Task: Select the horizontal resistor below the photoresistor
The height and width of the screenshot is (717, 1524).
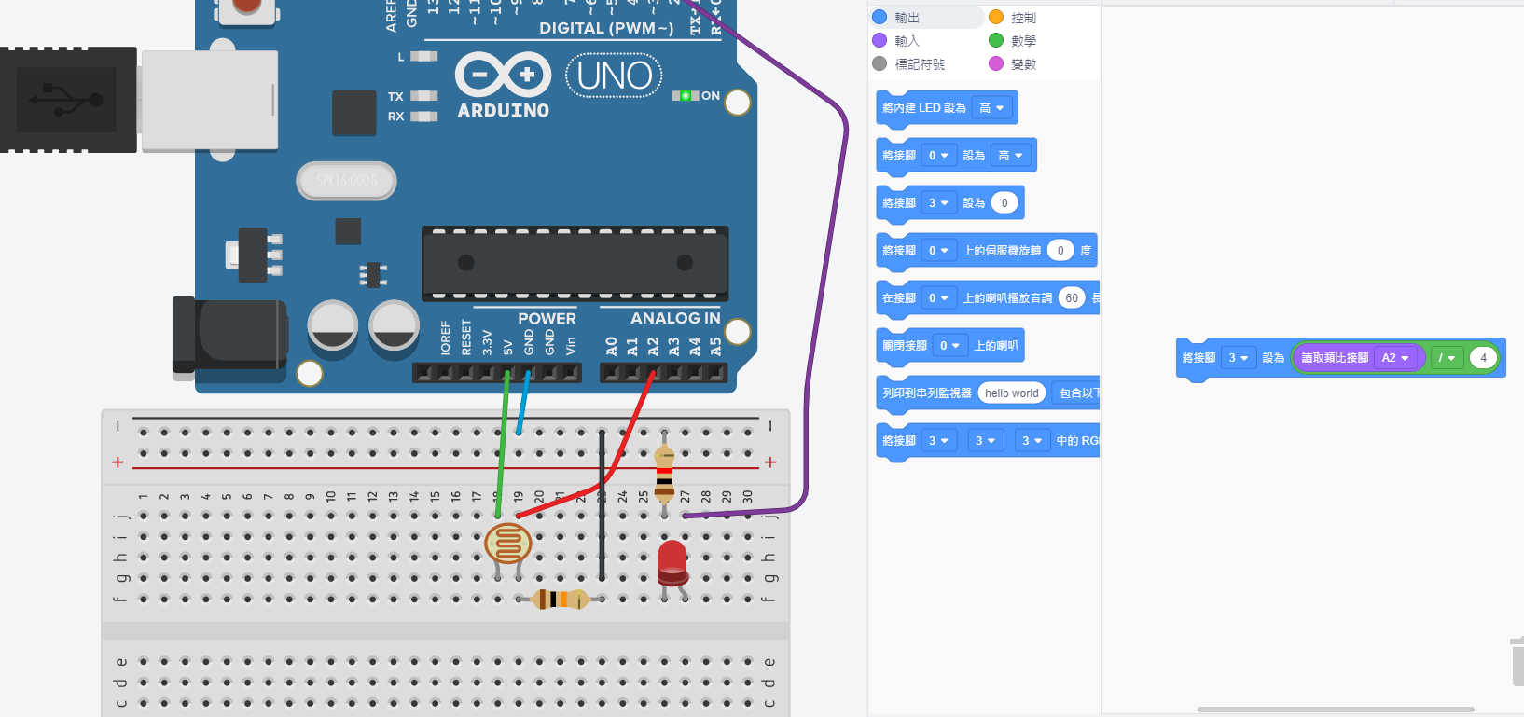Action: coord(560,599)
